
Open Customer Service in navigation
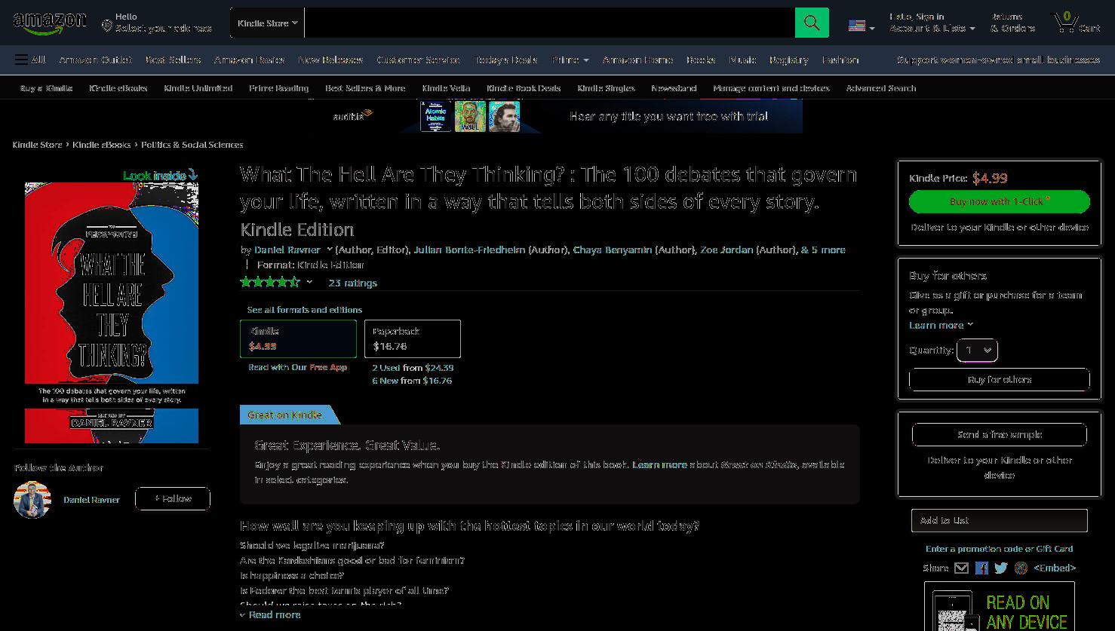[418, 60]
